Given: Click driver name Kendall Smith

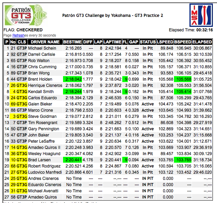Looking at the screenshot, I should (41, 92).
